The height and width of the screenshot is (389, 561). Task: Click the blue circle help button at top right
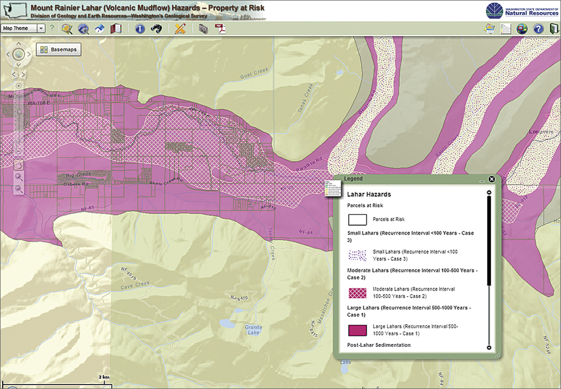click(538, 29)
